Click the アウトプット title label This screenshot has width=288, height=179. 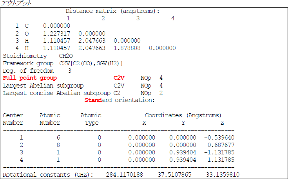(x=16, y=3)
